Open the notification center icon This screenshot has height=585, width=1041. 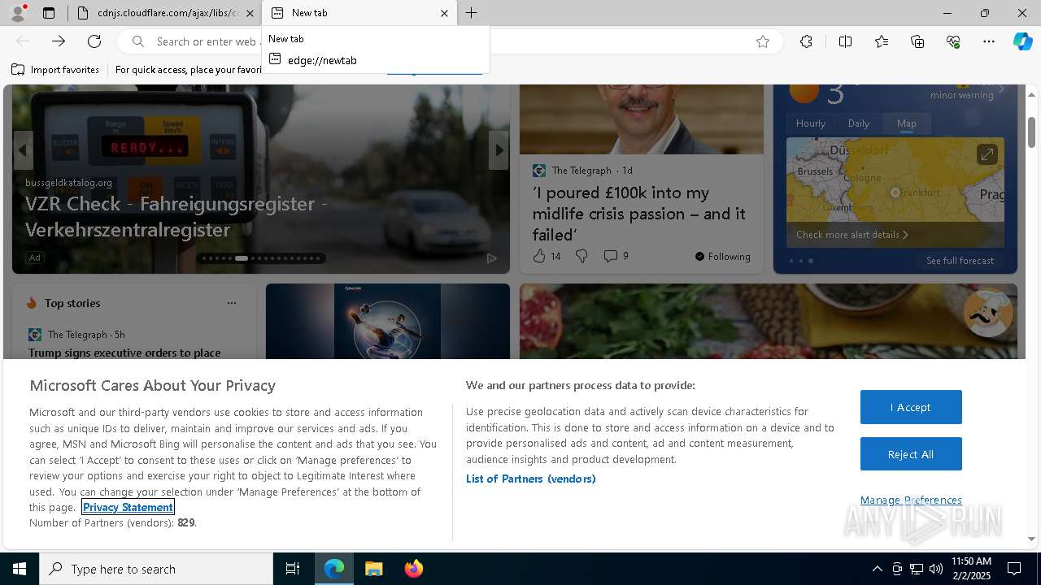[x=1014, y=569]
